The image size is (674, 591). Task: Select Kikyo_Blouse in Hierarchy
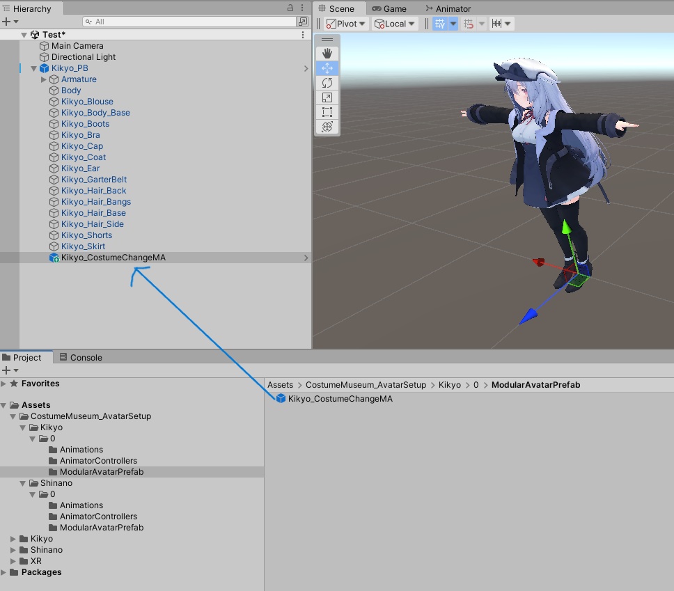pos(87,102)
